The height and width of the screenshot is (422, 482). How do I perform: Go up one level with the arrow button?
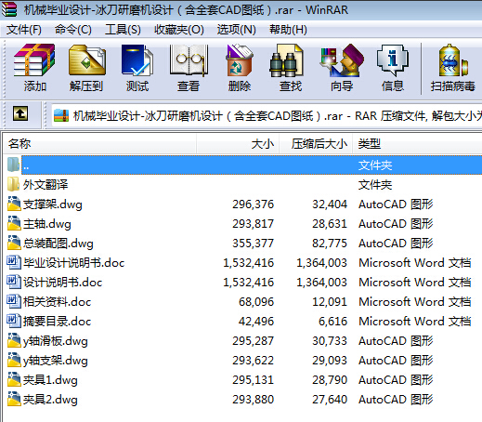tap(20, 113)
